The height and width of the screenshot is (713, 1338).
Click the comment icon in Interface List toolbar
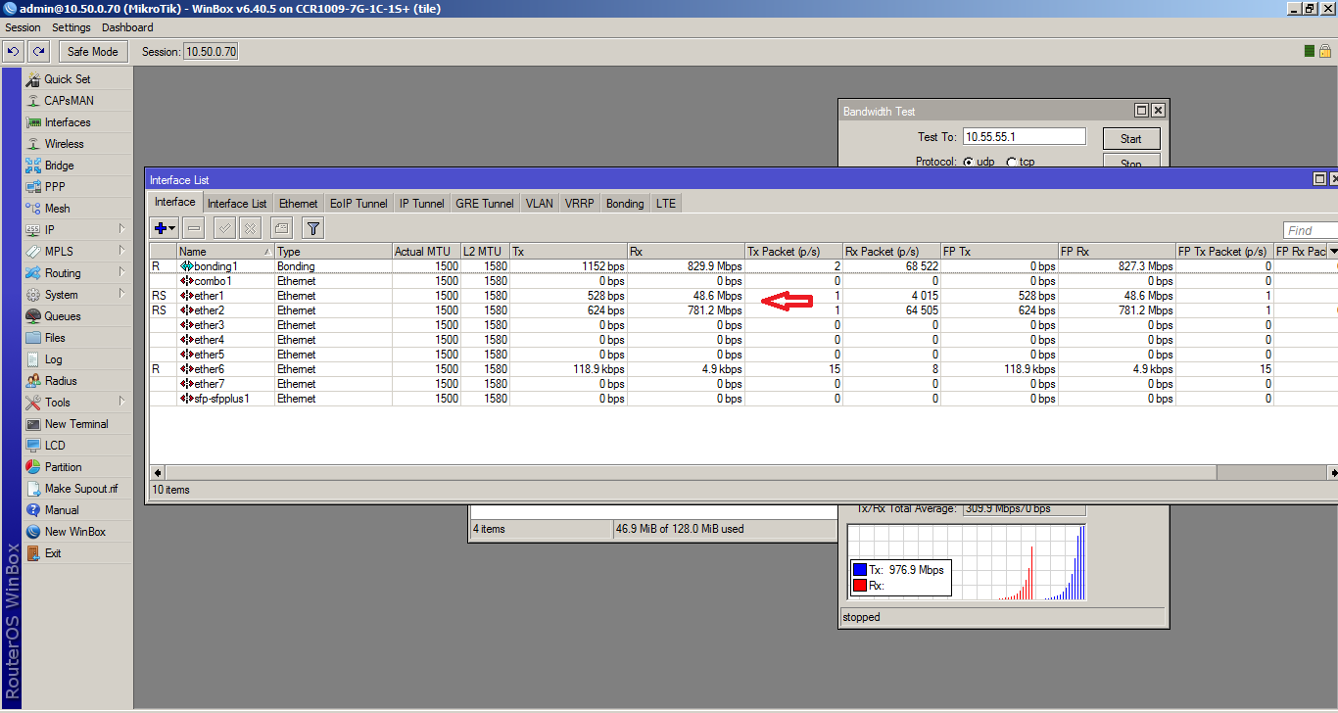pos(281,228)
